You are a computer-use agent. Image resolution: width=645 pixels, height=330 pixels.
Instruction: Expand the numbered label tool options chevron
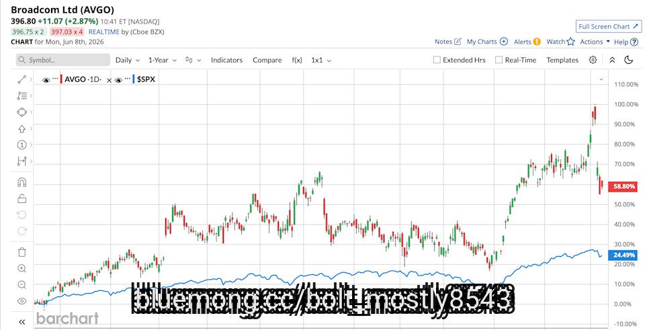pos(32,145)
